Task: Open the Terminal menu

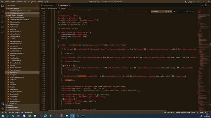Action: coord(40,2)
